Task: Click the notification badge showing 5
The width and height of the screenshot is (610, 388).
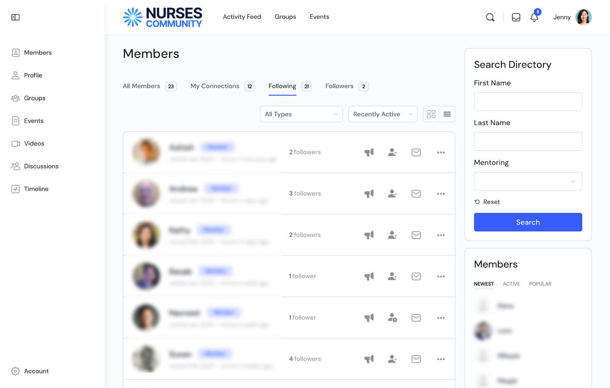Action: click(x=538, y=12)
